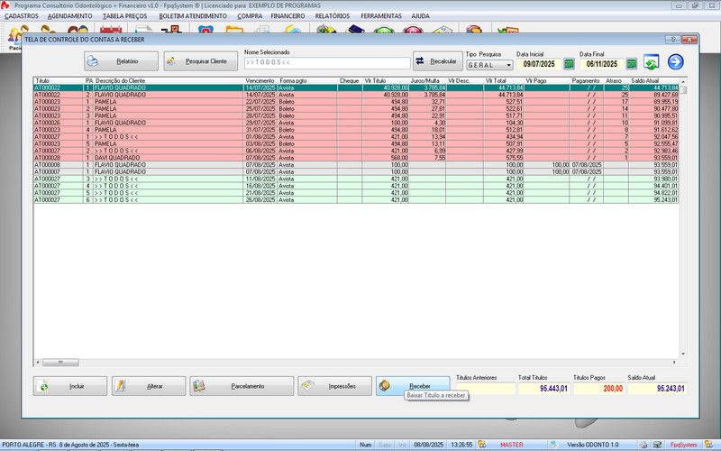This screenshot has width=721, height=451.
Task: Click the blue arrow exit icon
Action: click(675, 62)
